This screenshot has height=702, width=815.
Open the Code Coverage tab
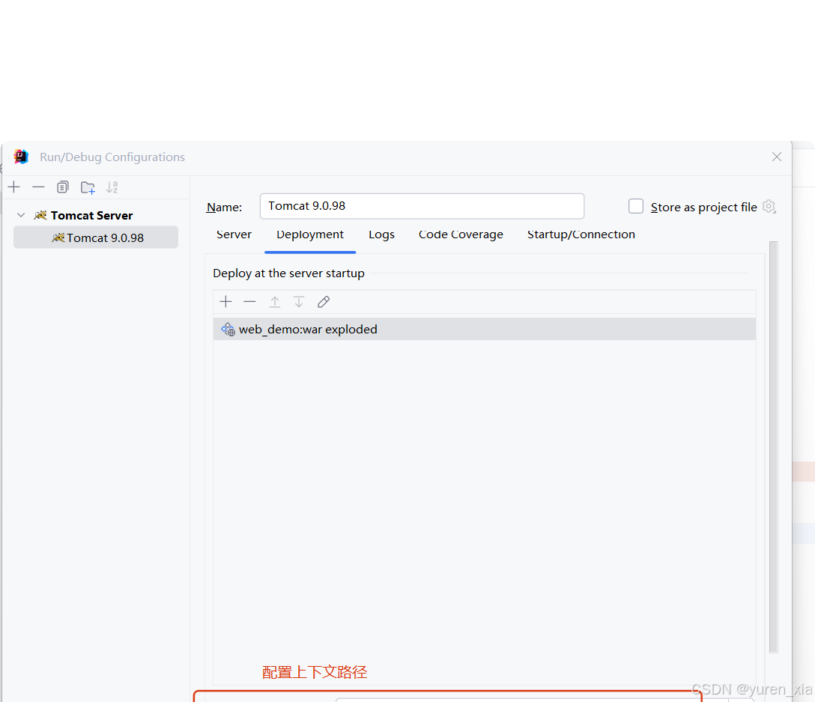tap(461, 234)
